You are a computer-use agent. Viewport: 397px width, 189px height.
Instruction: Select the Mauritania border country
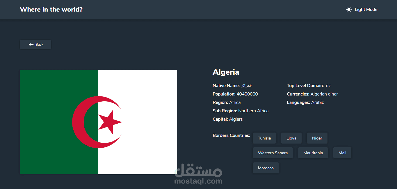pyautogui.click(x=313, y=153)
